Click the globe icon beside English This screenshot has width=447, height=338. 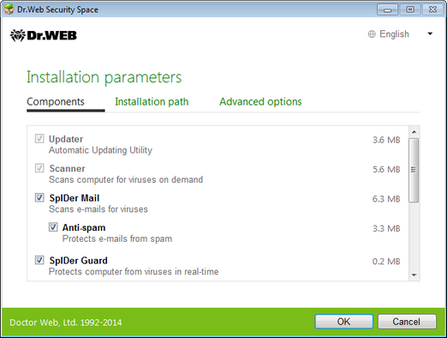[372, 34]
